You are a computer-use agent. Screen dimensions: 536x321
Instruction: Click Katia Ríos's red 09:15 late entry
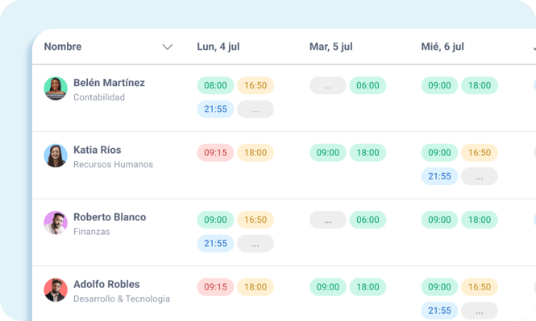(x=215, y=153)
